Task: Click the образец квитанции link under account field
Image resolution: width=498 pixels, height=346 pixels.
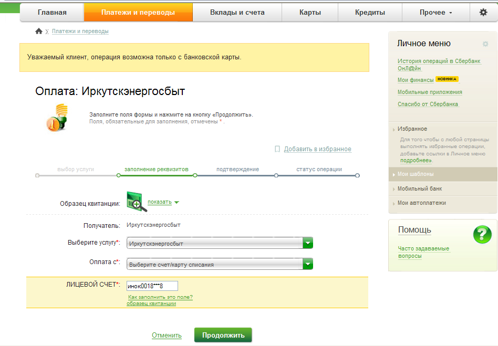Action: [151, 303]
